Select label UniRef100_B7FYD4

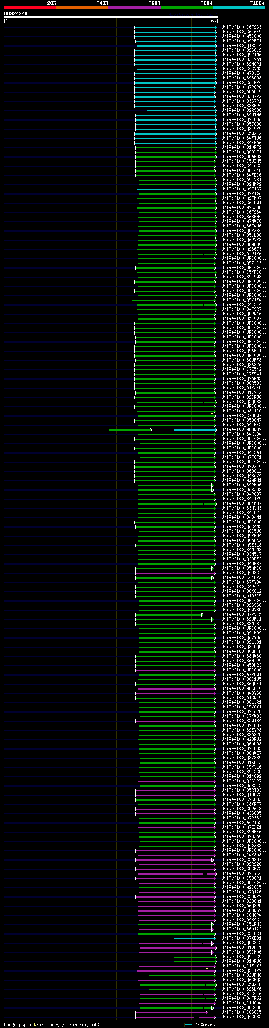[x=241, y=582]
